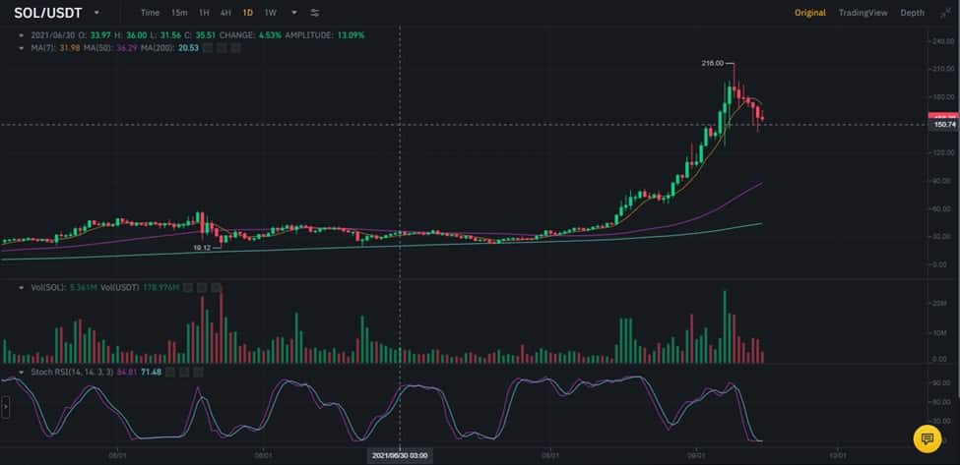Select the 1D interval

[x=248, y=12]
